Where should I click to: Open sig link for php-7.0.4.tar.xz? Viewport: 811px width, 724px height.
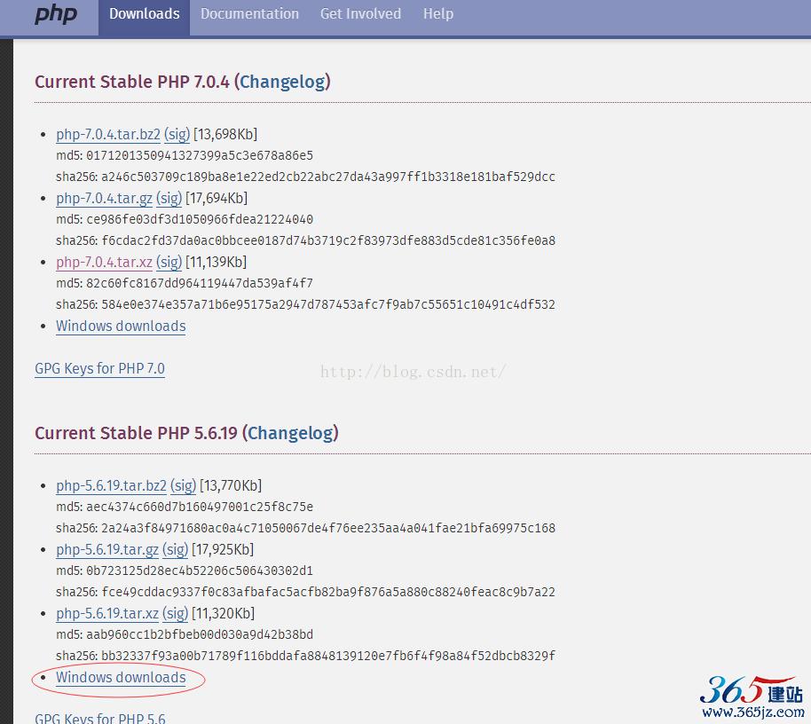tap(169, 263)
